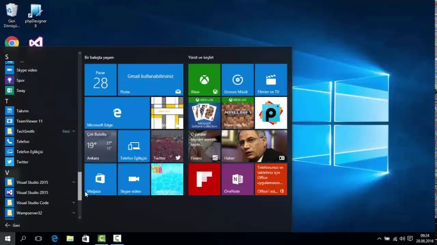
Task: Open Filmler ve TV tile
Action: pyautogui.click(x=271, y=80)
